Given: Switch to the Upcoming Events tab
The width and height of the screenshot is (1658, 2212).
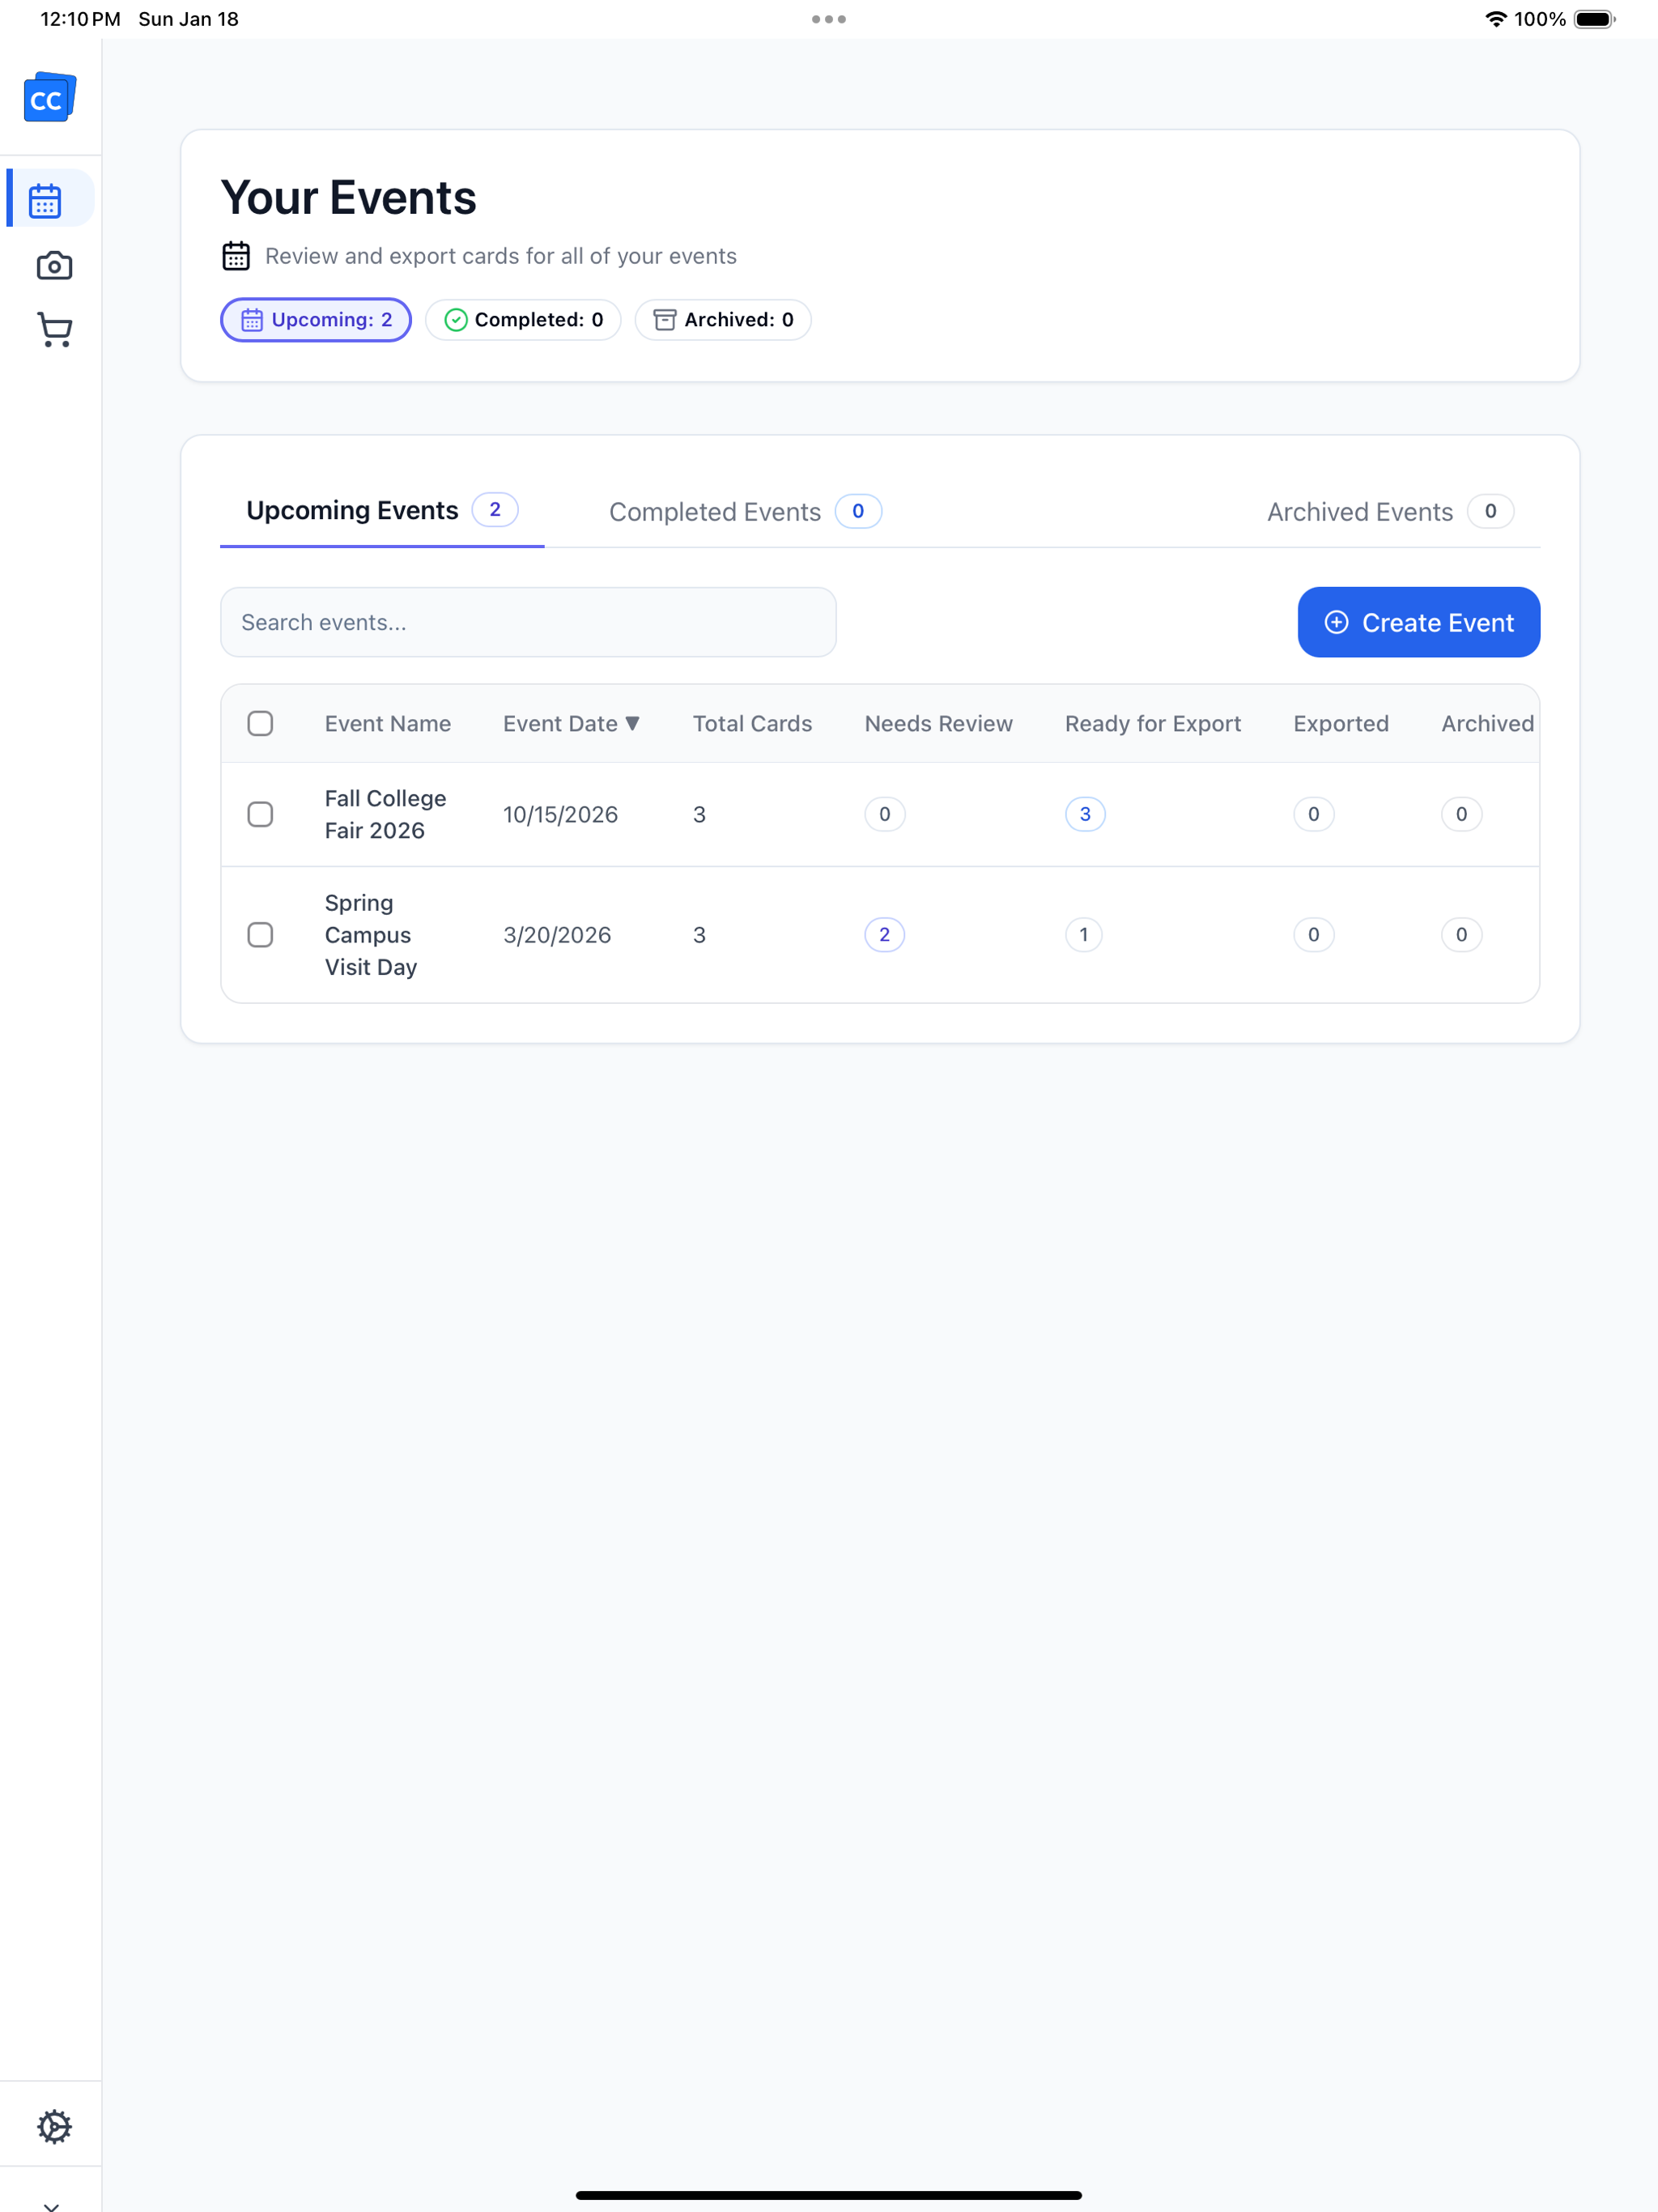Looking at the screenshot, I should [x=382, y=511].
